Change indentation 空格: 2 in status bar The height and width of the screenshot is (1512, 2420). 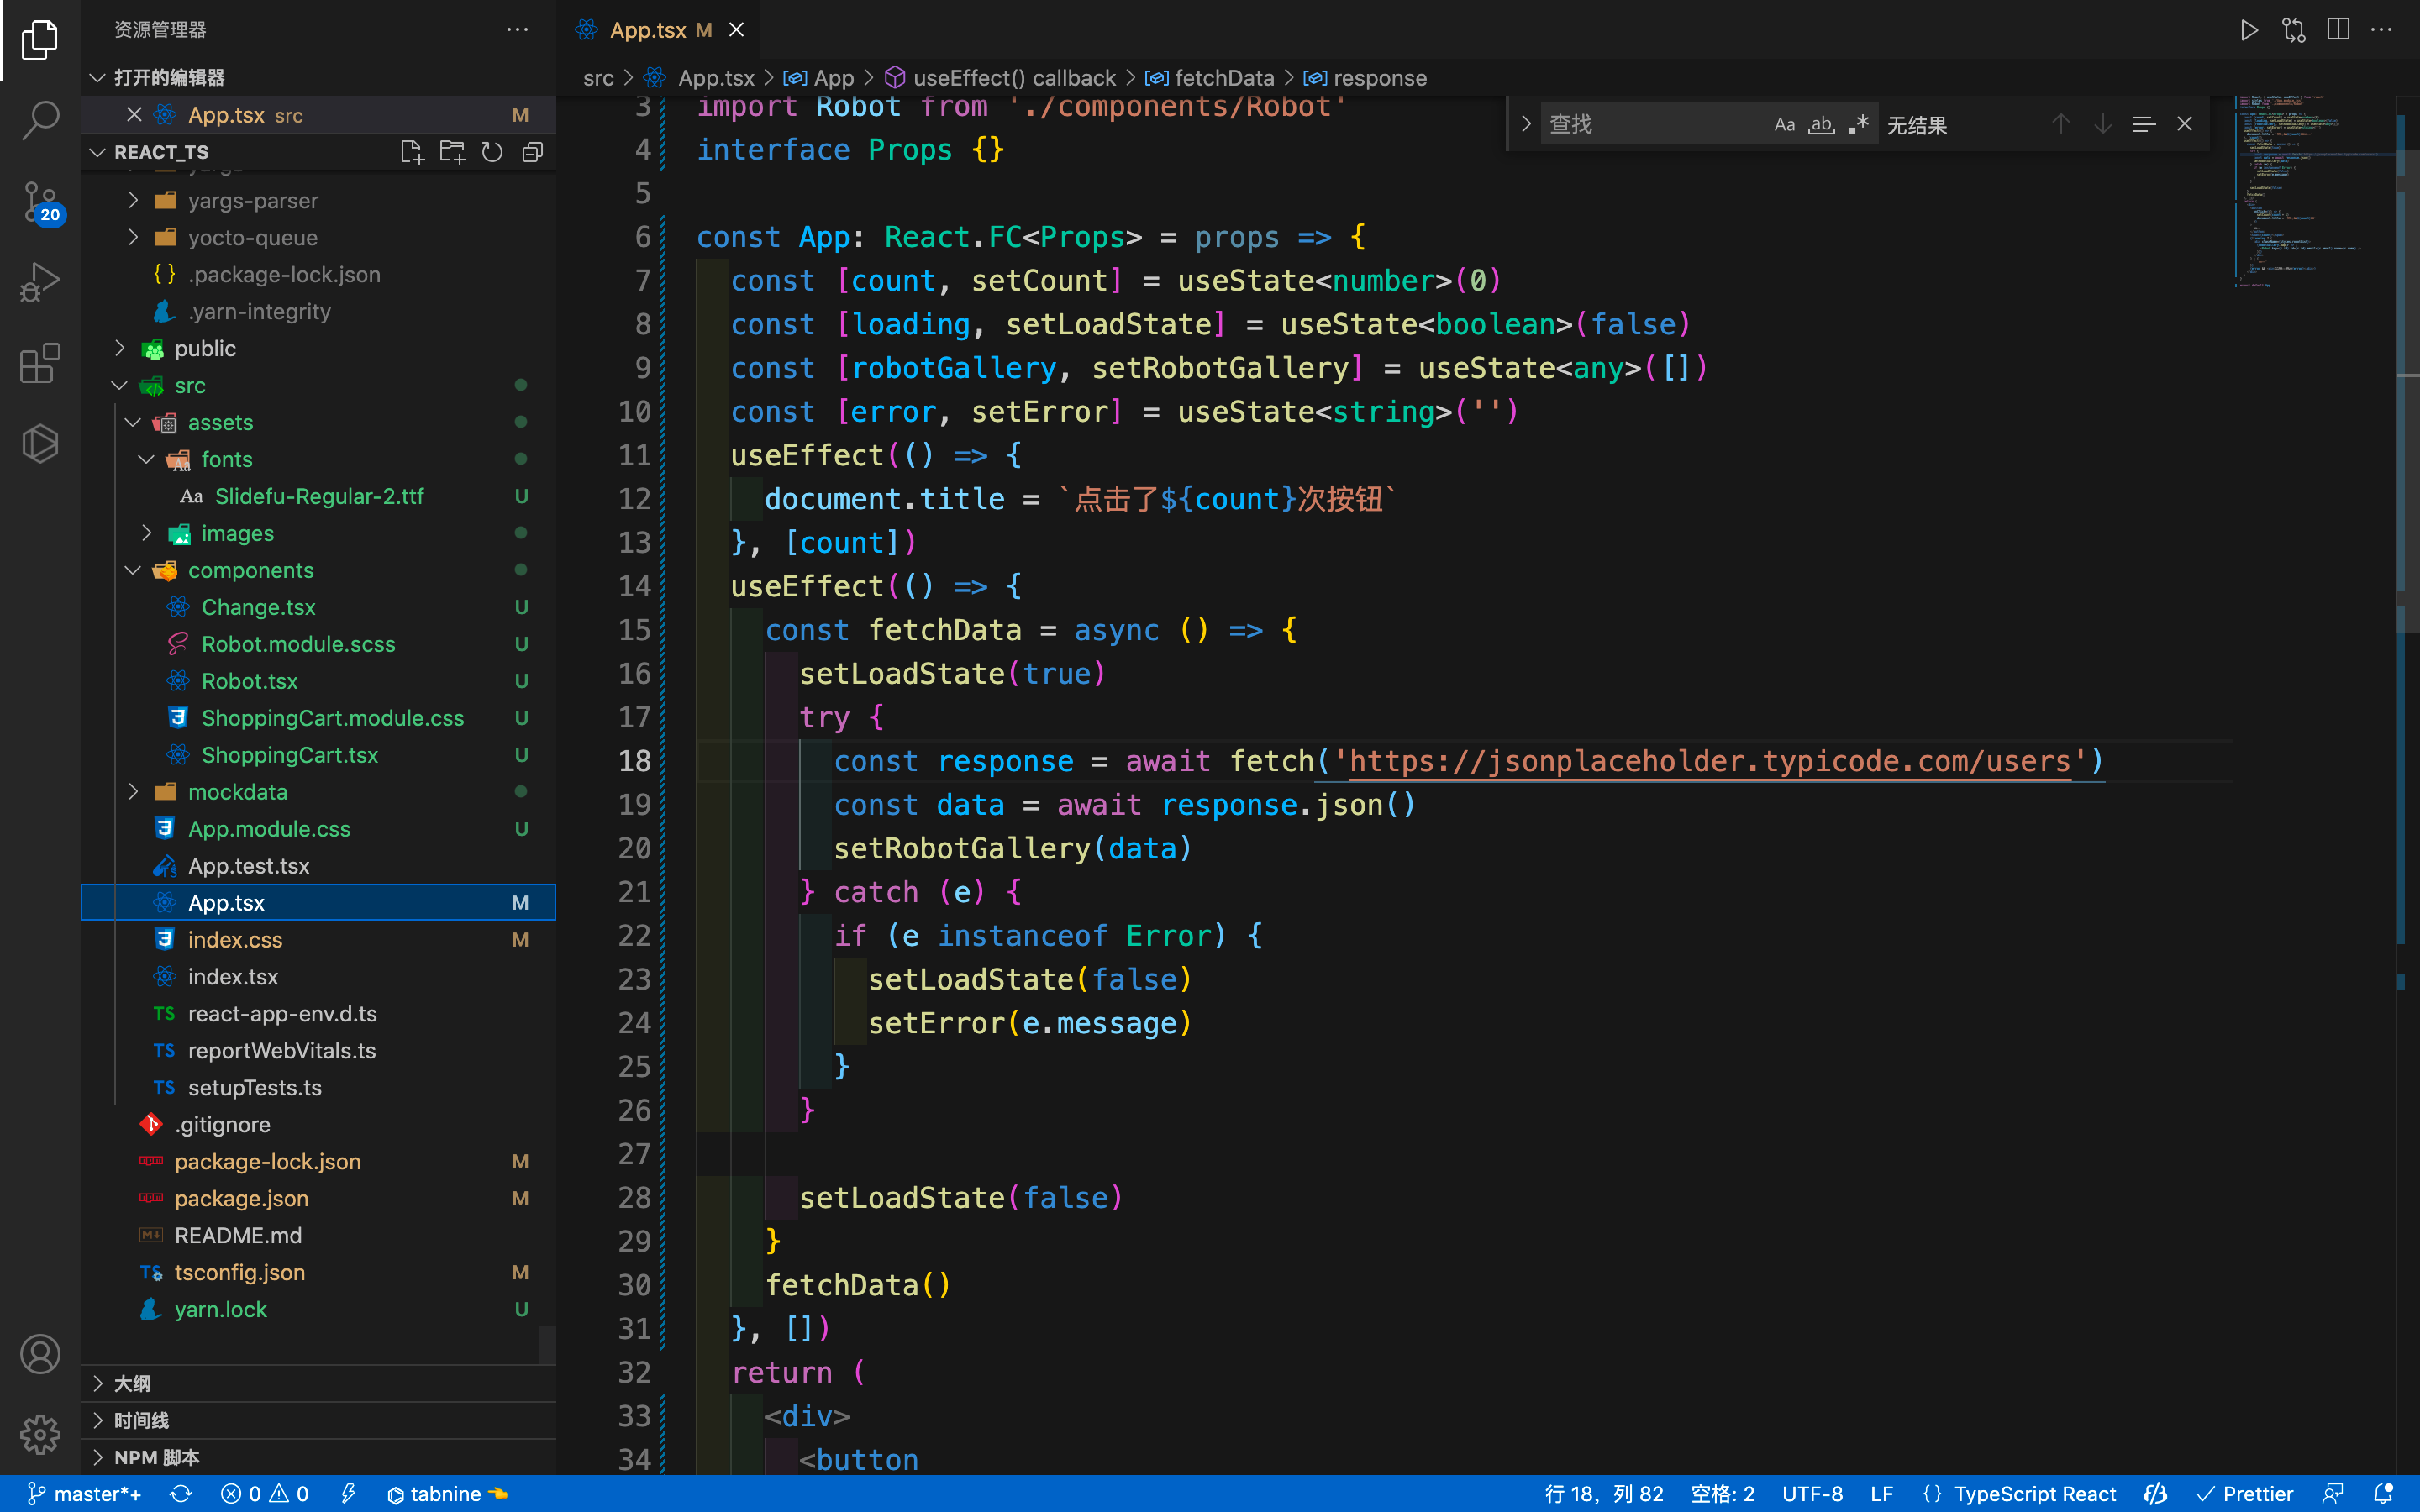1722,1494
